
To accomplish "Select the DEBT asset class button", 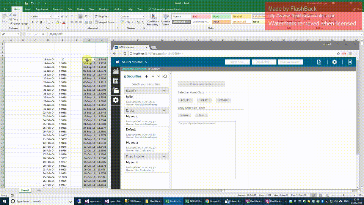I will pyautogui.click(x=204, y=100).
